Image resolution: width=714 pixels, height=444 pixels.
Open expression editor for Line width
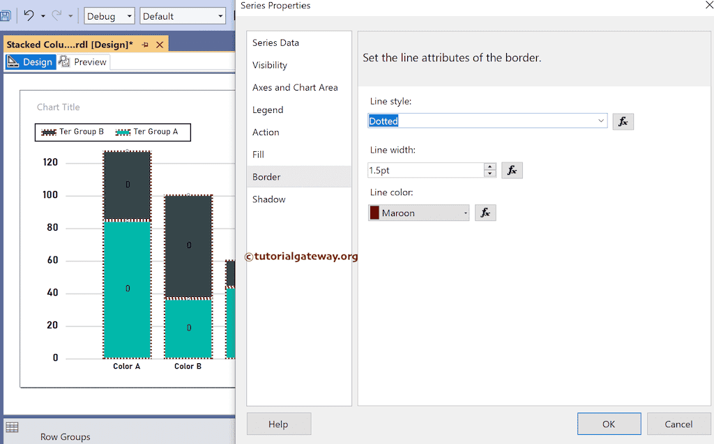pos(512,169)
